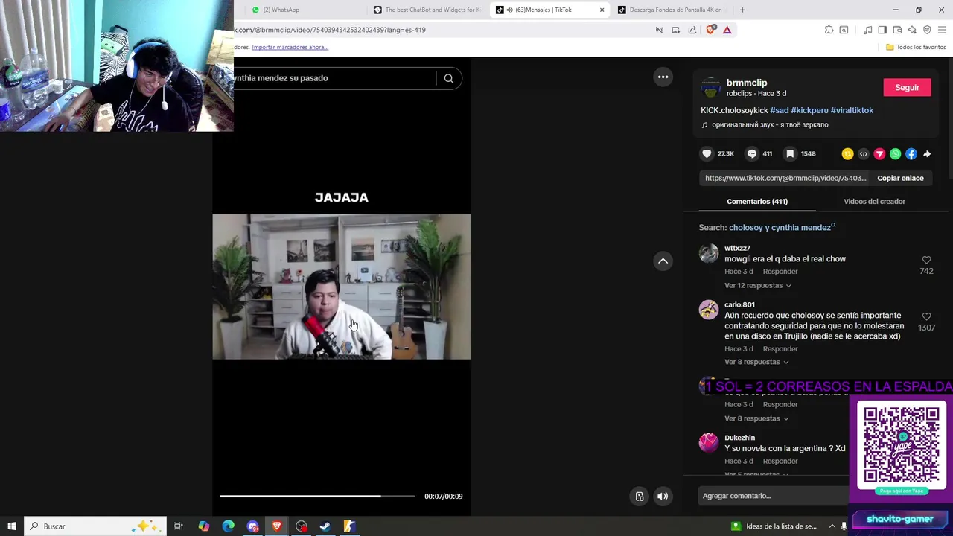The height and width of the screenshot is (536, 953).
Task: Open the original sound music link
Action: 770,125
